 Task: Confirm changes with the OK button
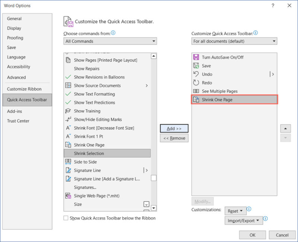(252, 235)
